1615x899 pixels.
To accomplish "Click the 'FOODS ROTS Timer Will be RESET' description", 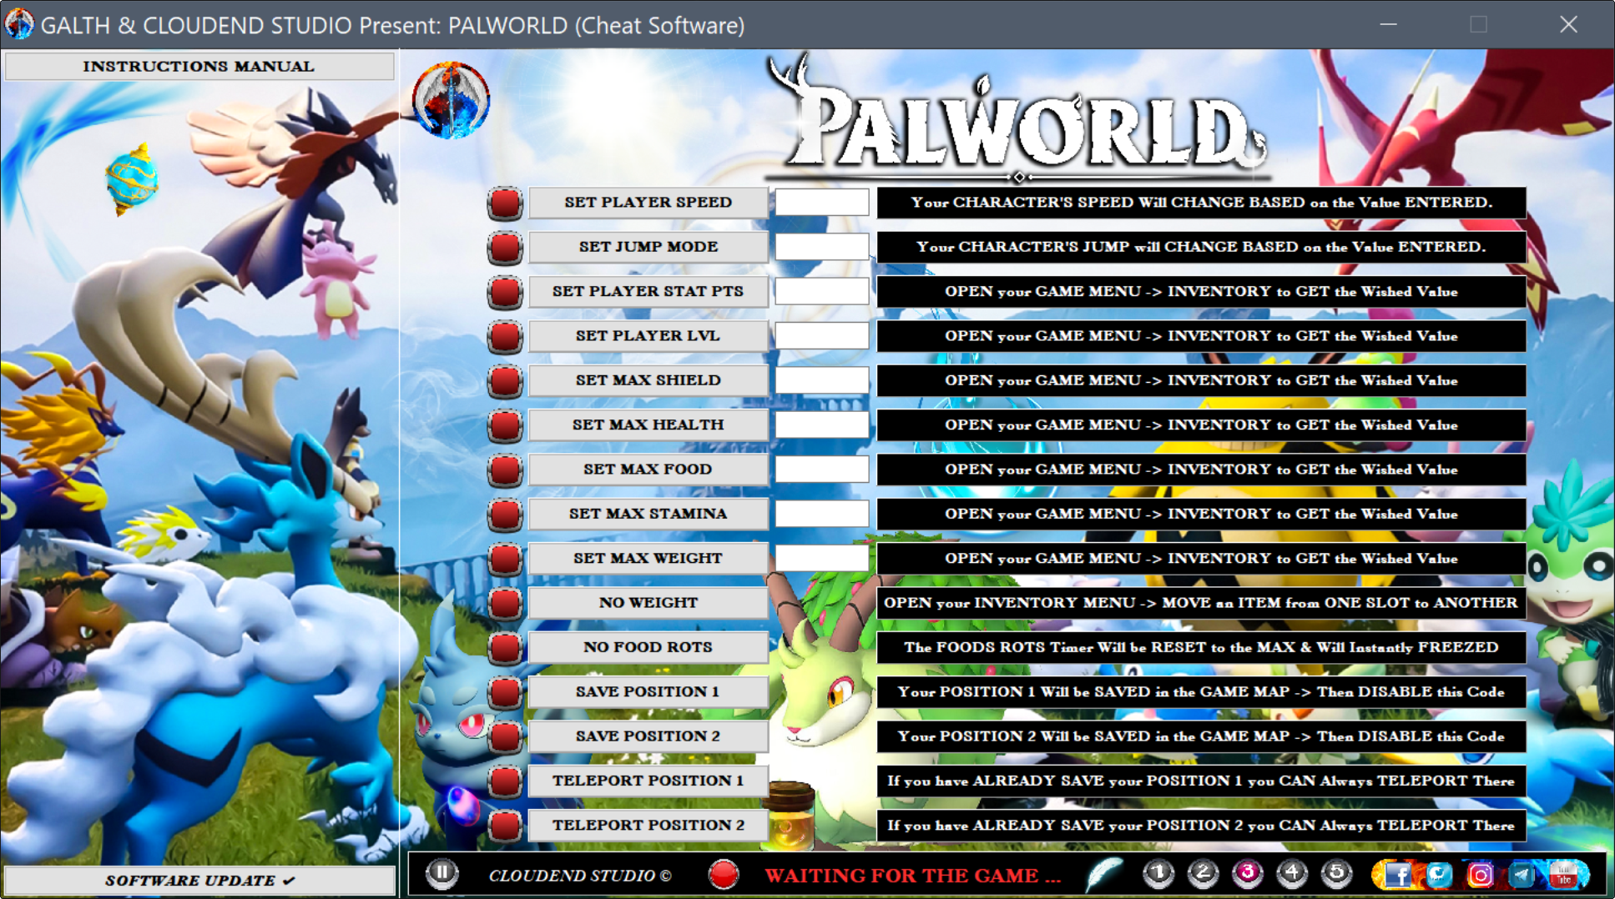I will point(1201,647).
